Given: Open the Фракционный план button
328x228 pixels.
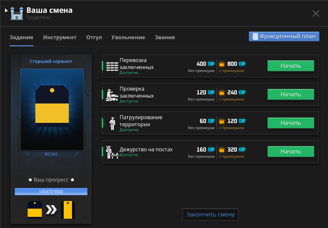Looking at the screenshot, I should pyautogui.click(x=284, y=37).
